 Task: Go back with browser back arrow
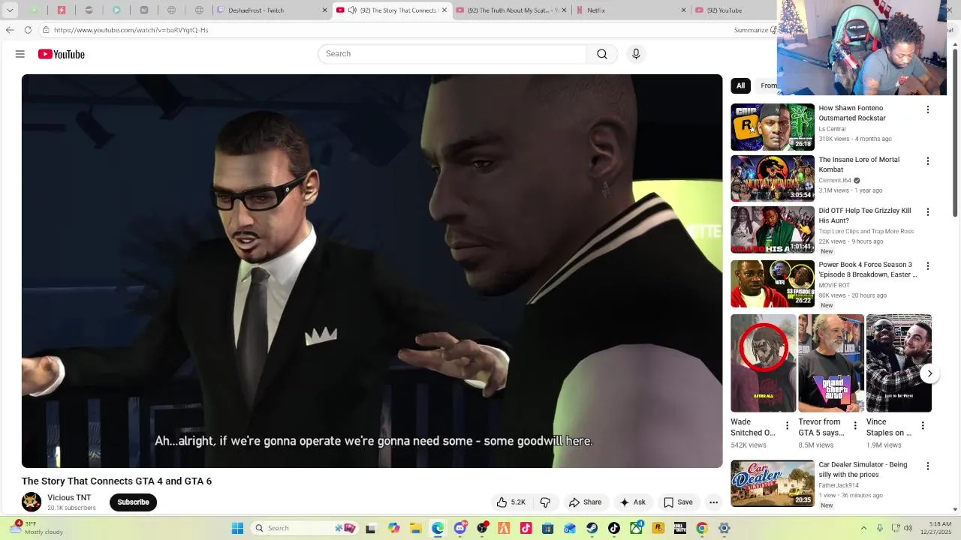click(10, 30)
